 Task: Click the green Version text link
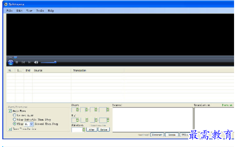coord(228,105)
